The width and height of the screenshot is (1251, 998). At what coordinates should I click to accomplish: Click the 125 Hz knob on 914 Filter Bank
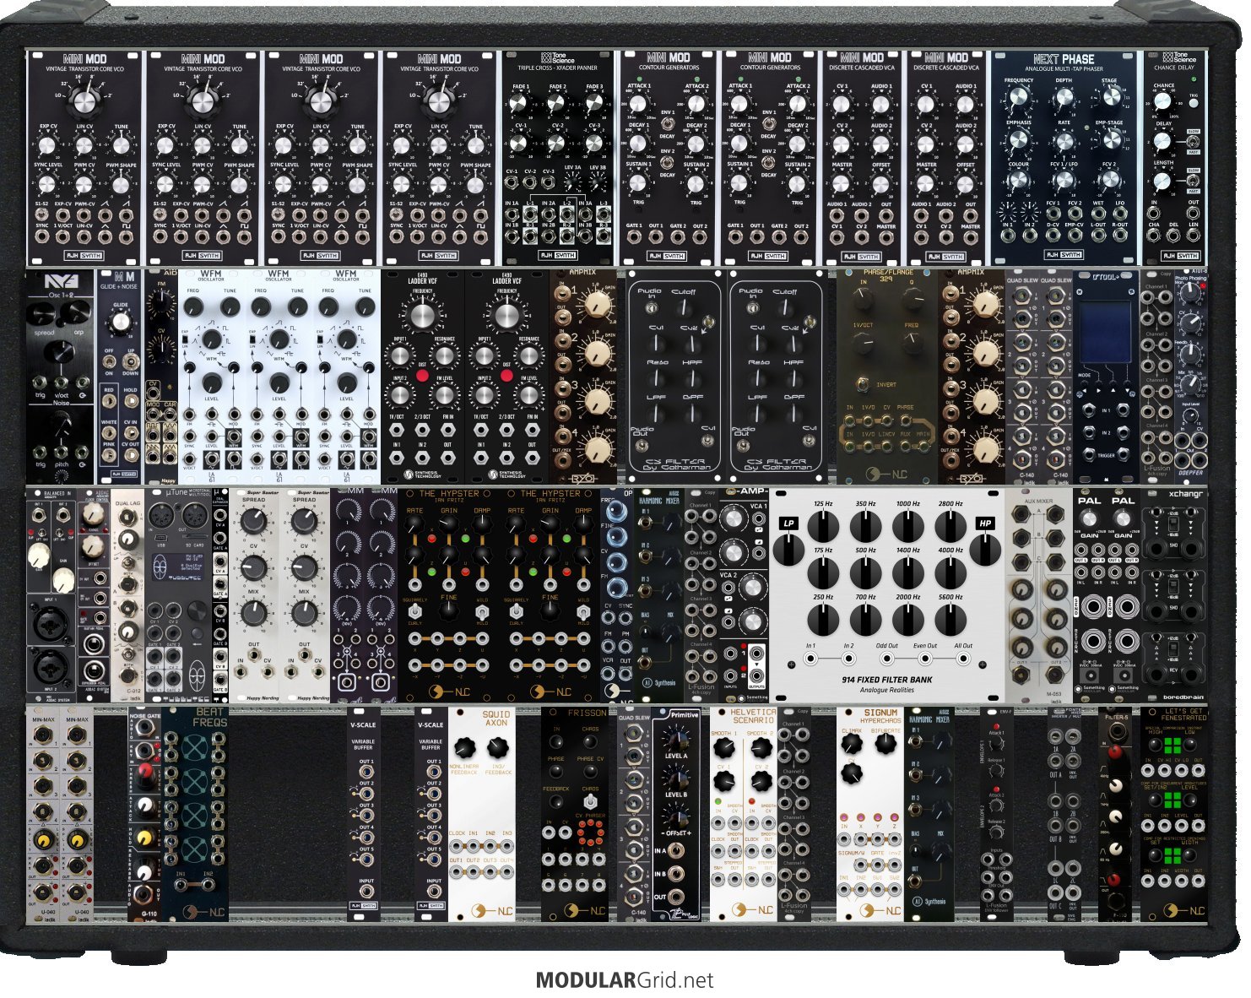(823, 528)
